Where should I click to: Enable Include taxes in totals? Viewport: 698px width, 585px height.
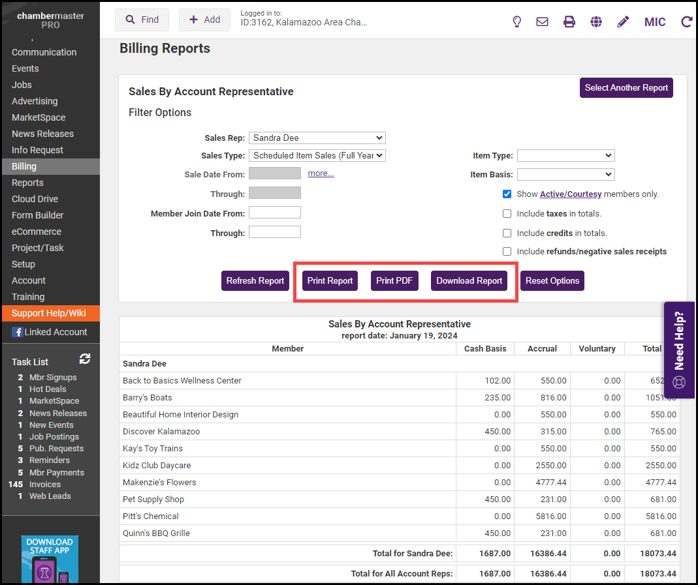pos(507,213)
